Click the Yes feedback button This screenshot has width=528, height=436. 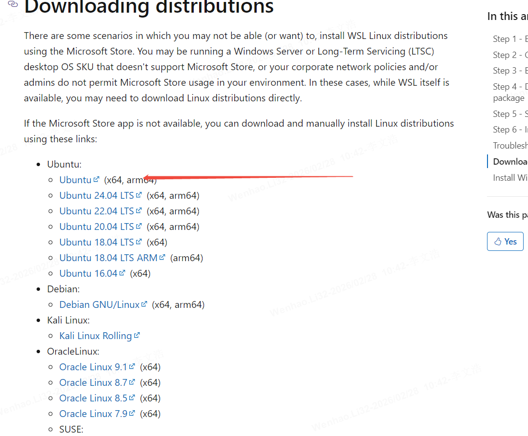click(x=505, y=241)
